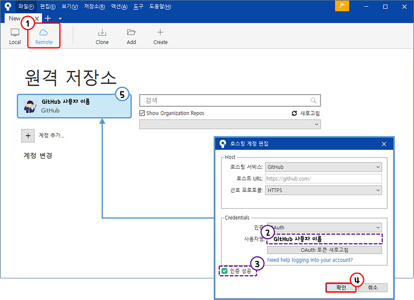The image size is (414, 300).
Task: Switch to the Remote repositories view
Action: click(x=44, y=36)
